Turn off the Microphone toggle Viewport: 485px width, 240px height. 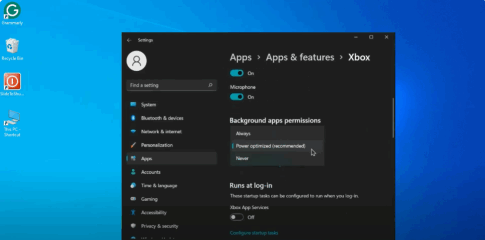click(237, 97)
